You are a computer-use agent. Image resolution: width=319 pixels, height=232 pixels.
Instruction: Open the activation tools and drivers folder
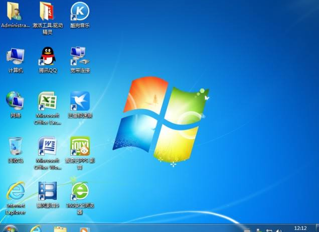[x=47, y=11]
